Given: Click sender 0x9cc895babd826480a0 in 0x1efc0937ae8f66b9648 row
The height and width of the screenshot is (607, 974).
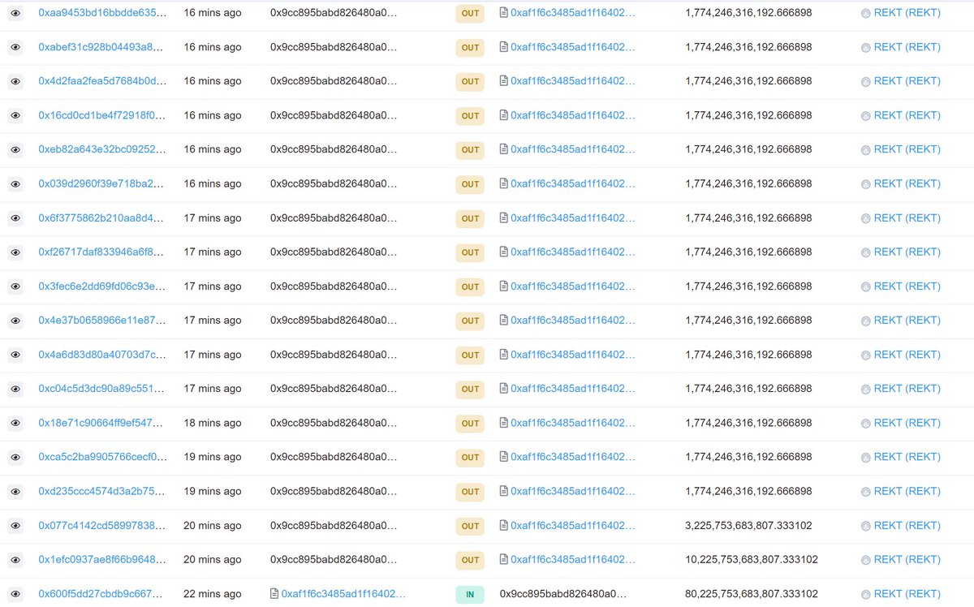Looking at the screenshot, I should tap(334, 560).
